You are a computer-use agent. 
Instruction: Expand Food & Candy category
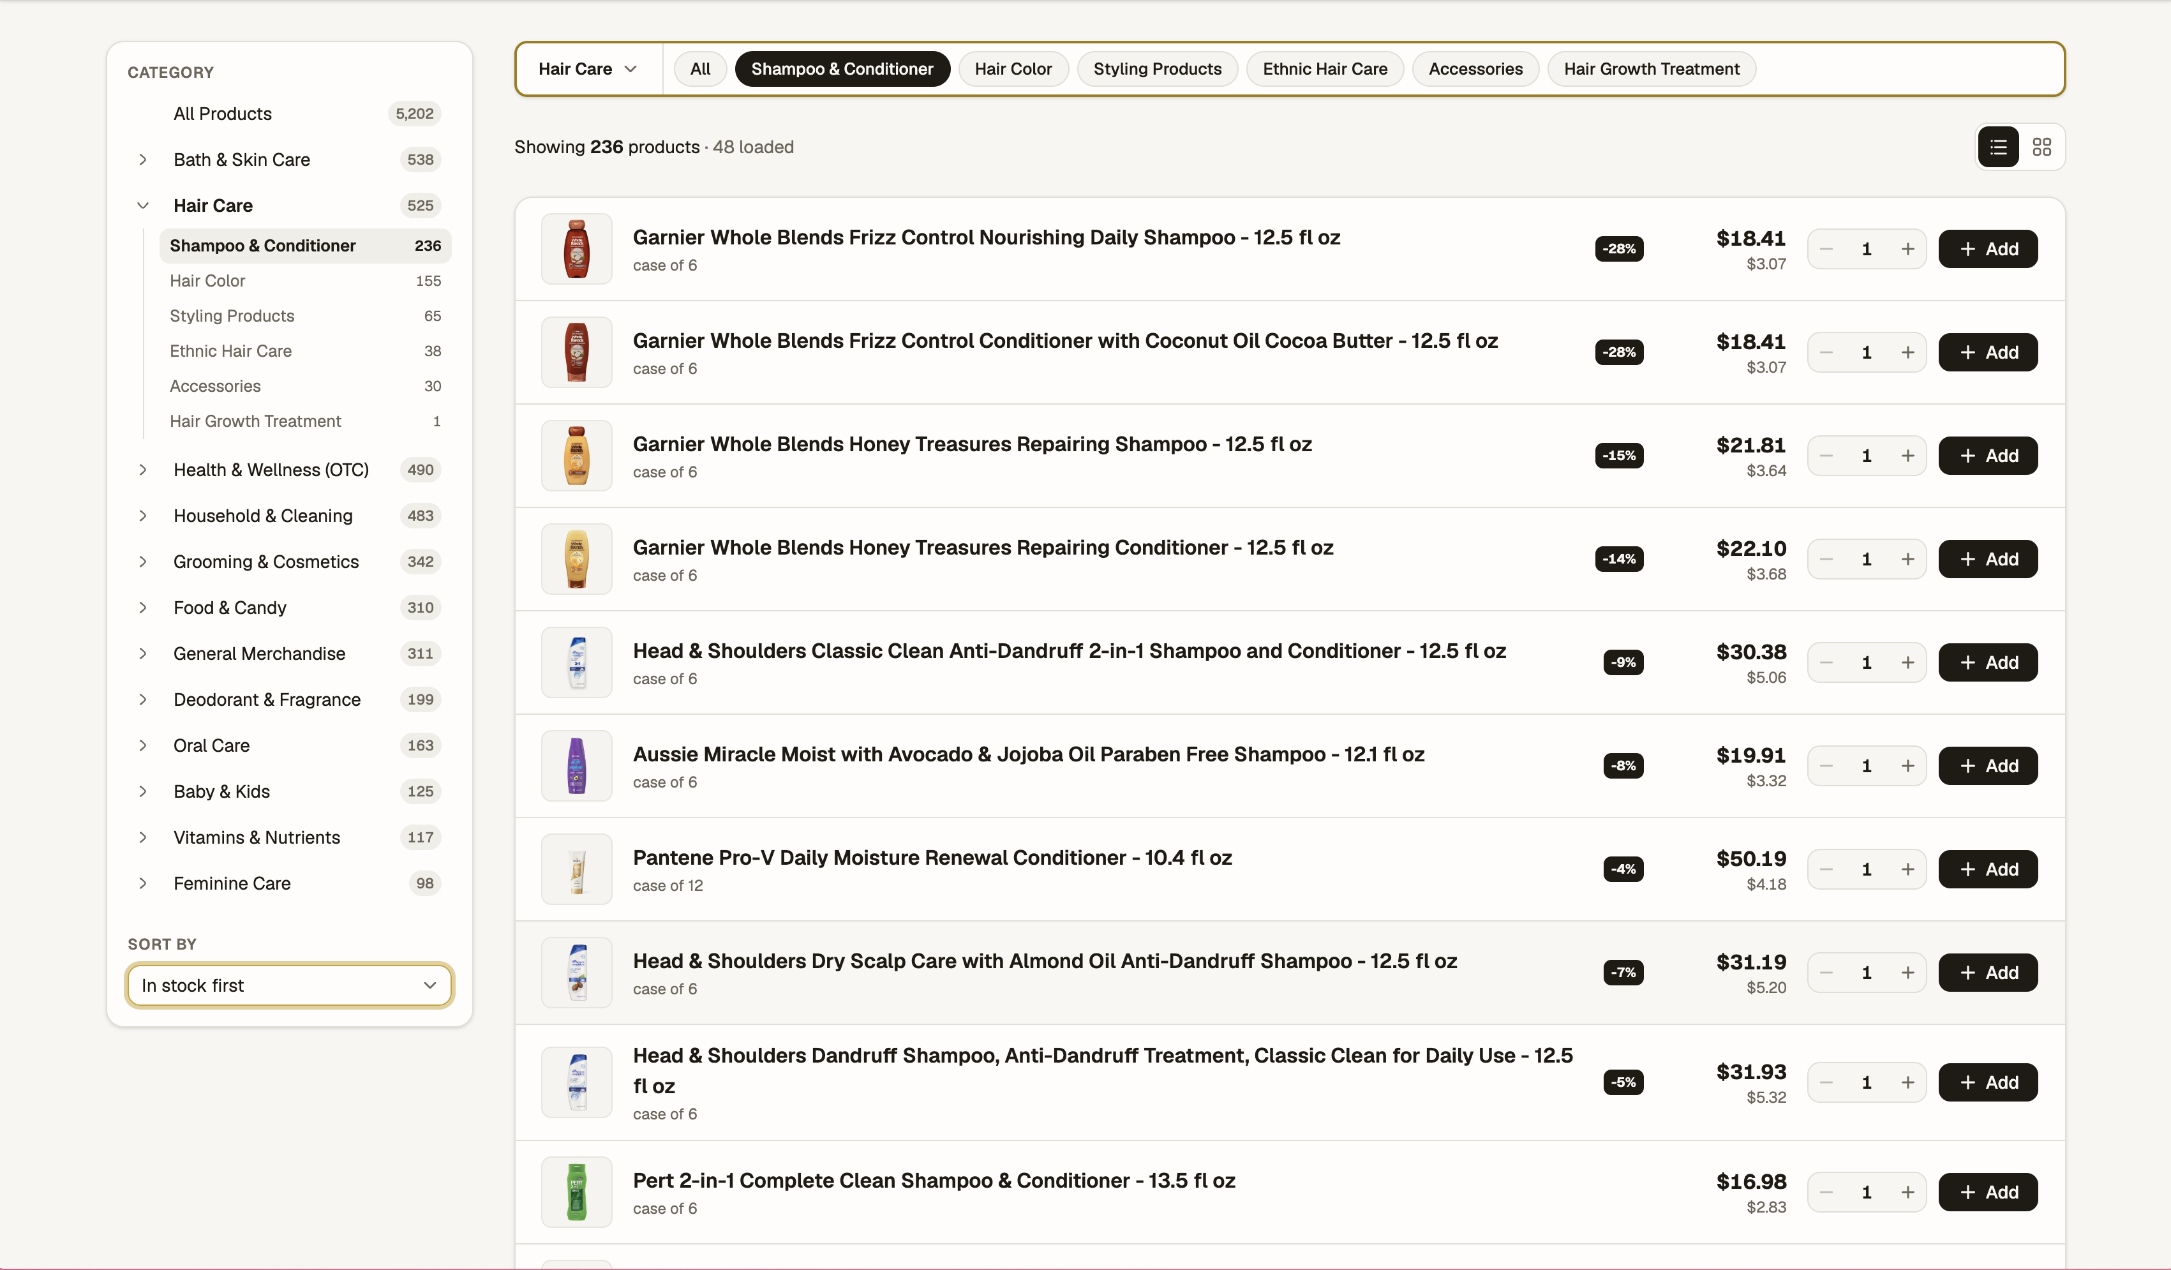(143, 608)
